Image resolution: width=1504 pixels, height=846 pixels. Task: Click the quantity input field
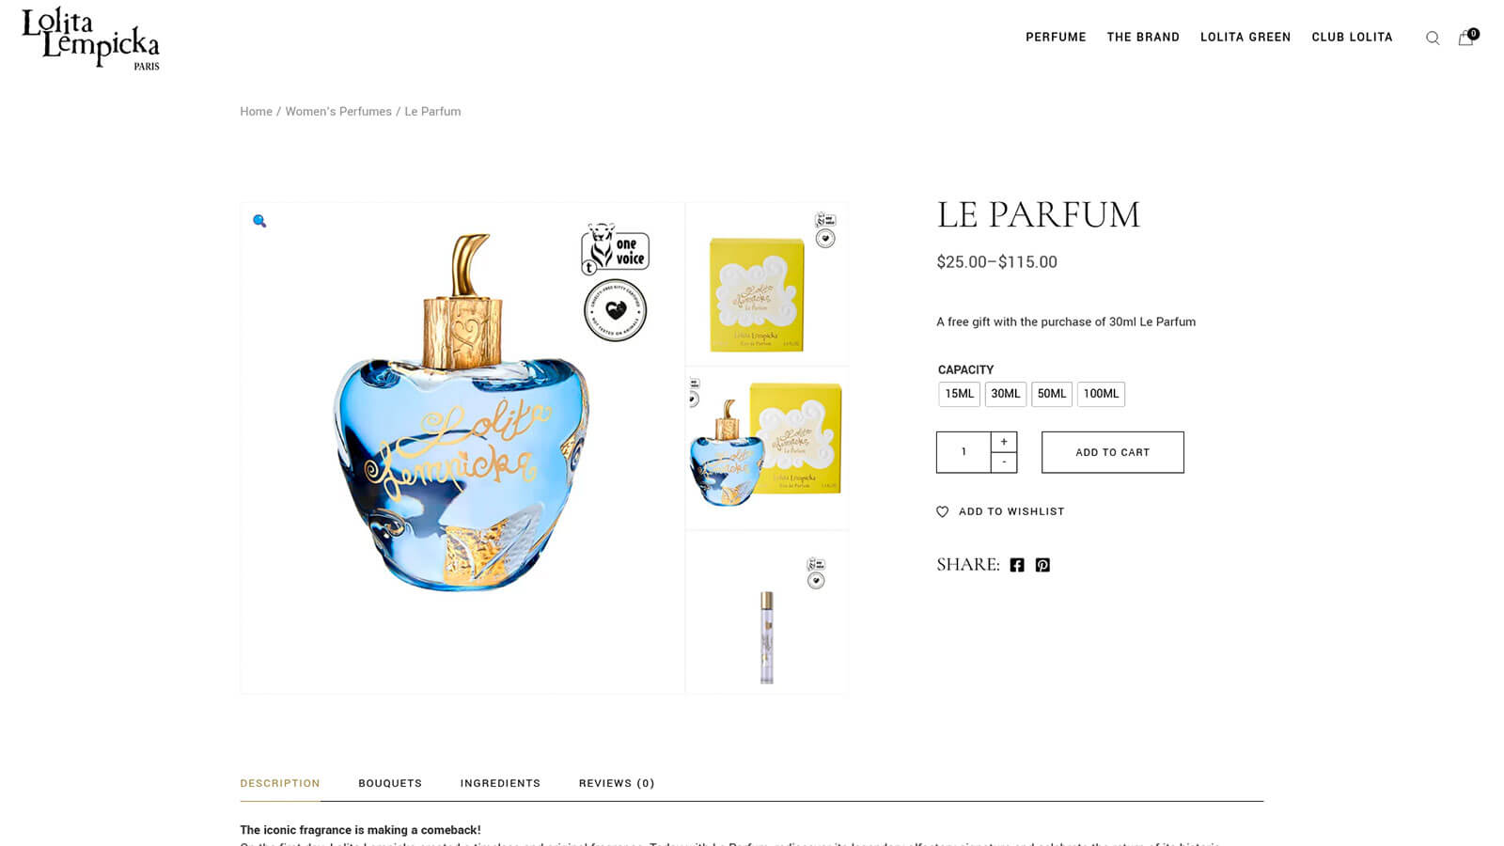963,452
